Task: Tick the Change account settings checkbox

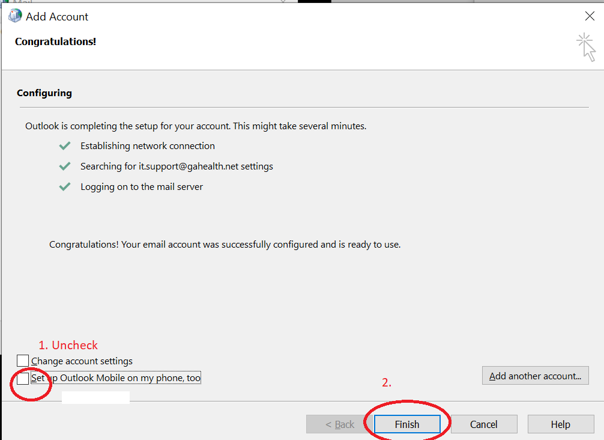Action: pos(23,361)
